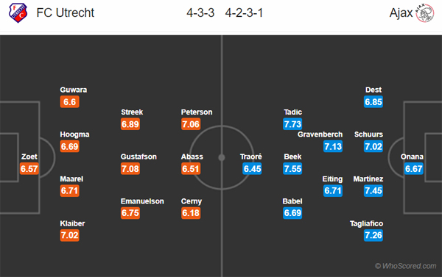442x277 pixels.
Task: Click the Tagliafico player name
Action: pyautogui.click(x=366, y=223)
